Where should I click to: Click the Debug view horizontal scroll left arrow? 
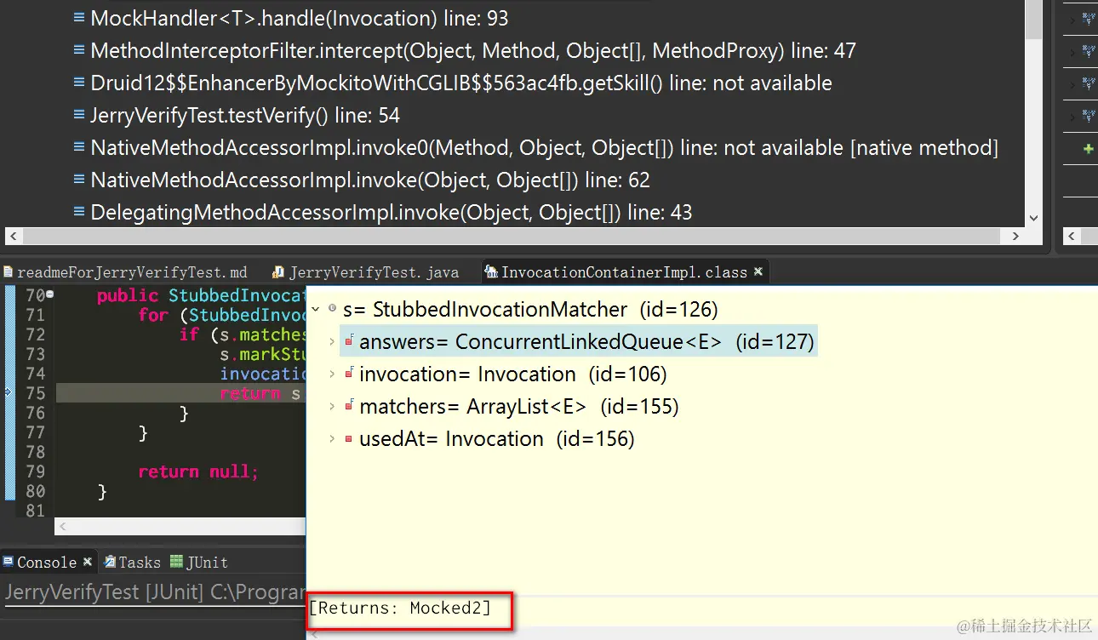tap(13, 236)
